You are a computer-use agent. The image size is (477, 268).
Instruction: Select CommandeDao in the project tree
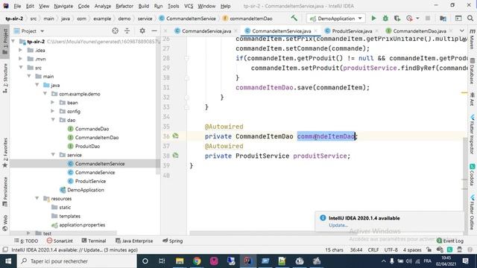(x=92, y=129)
